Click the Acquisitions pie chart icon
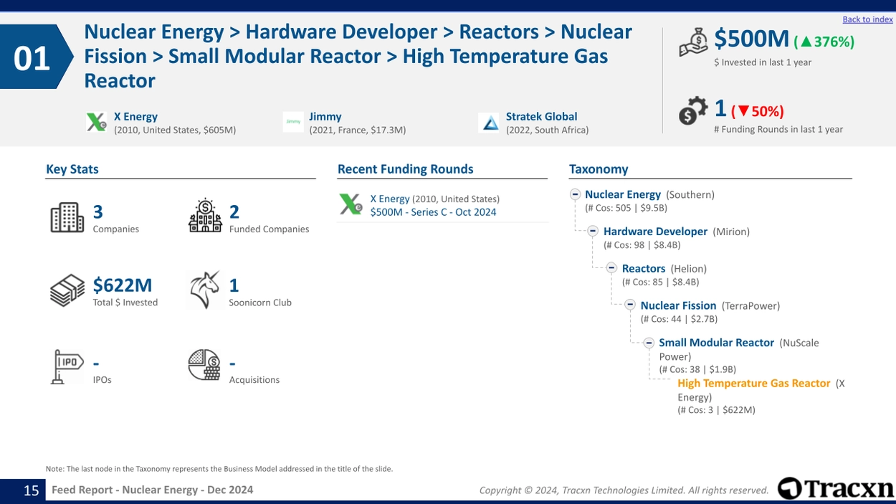Viewport: 896px width, 504px height. point(205,365)
